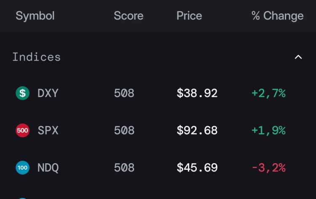316x199 pixels.
Task: Click the blue 100 NDQ icon
Action: coord(23,167)
